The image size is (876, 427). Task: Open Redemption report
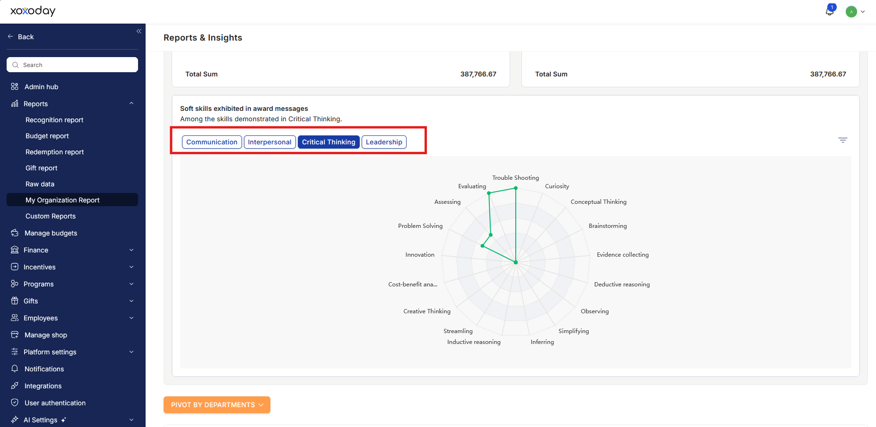(55, 152)
